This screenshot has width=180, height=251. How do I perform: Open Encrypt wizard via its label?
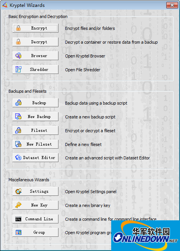(39, 28)
